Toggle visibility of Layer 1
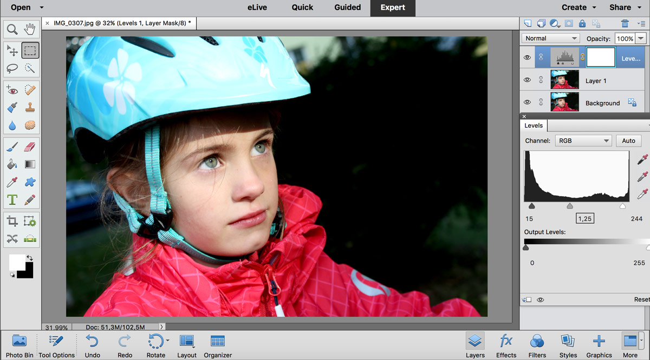 pos(527,80)
